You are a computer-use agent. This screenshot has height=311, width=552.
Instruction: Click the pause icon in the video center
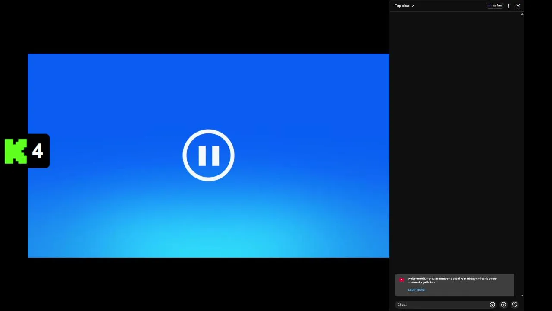point(208,155)
